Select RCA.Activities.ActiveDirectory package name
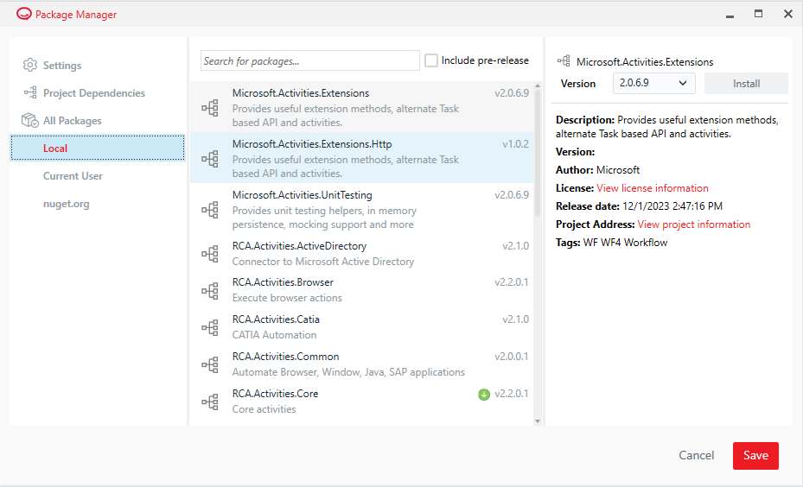The image size is (803, 487). click(x=299, y=245)
